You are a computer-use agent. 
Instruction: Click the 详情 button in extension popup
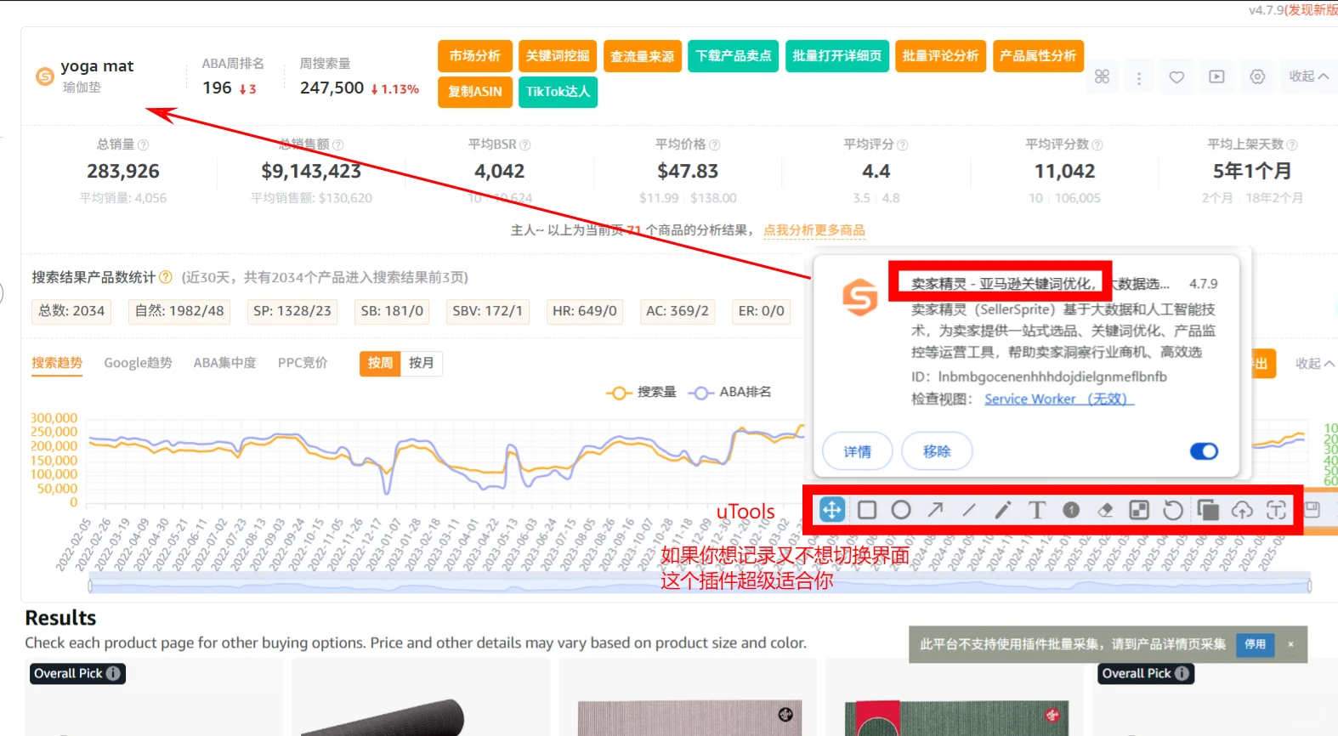point(857,451)
